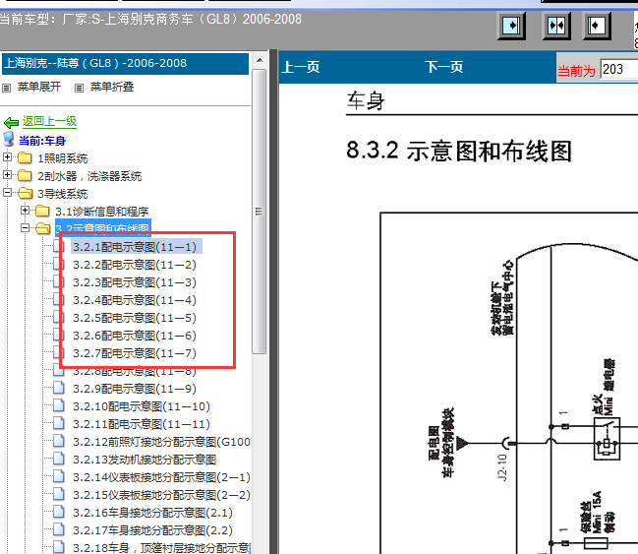Open 3.2.4配电示意图(11-4)

coord(135,300)
